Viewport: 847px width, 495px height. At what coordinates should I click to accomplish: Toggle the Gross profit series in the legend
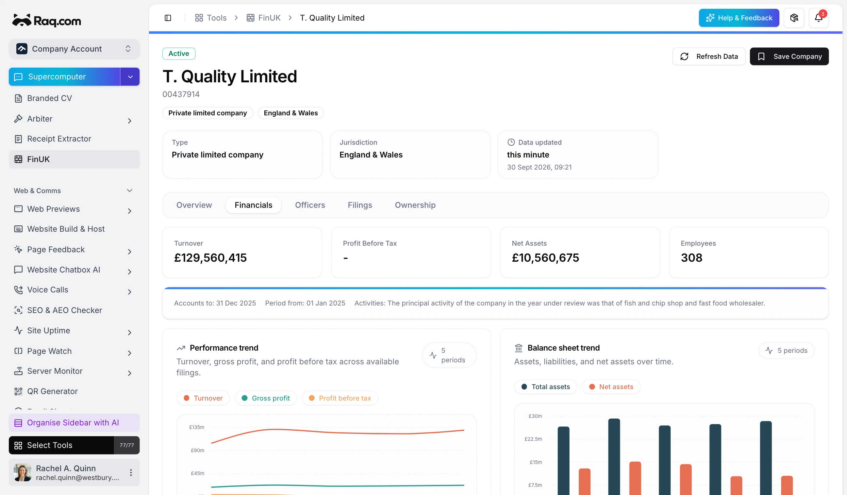266,398
